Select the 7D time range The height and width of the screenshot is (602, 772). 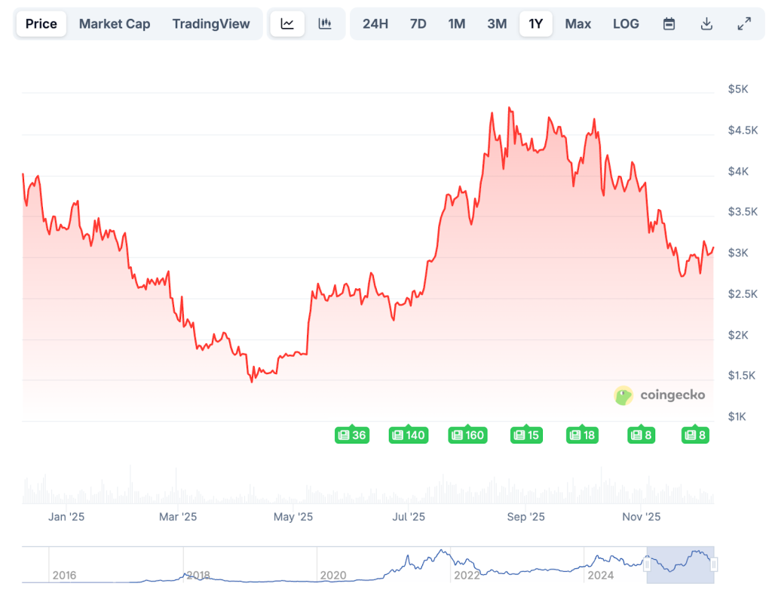418,23
